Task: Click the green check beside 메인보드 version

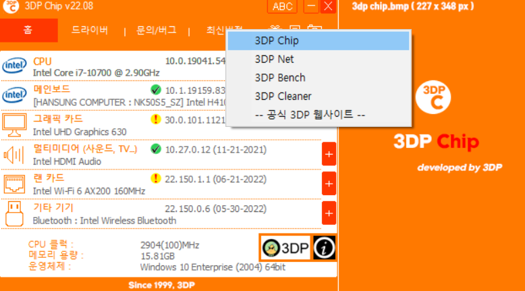Action: 156,90
